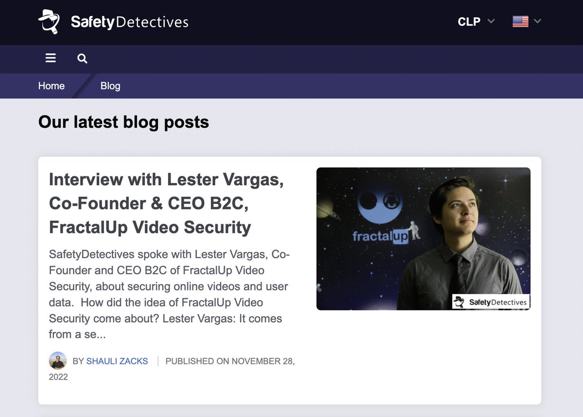
Task: Click the SafetyDetectives wordmark in header
Action: click(x=130, y=22)
